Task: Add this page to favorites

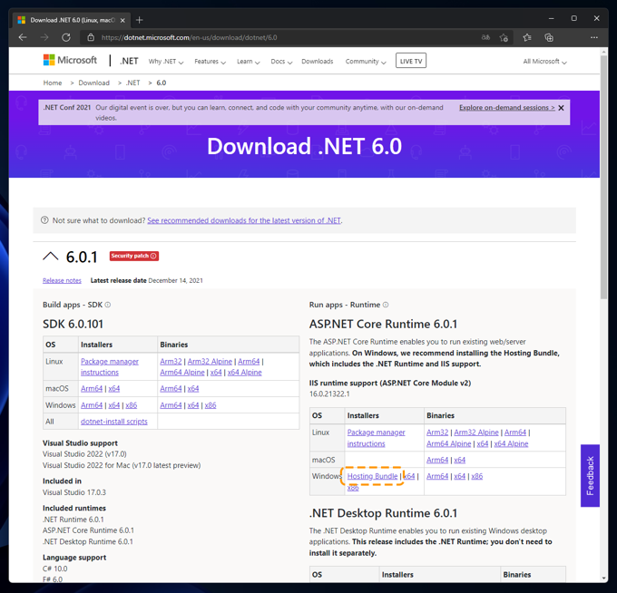Action: coord(504,37)
